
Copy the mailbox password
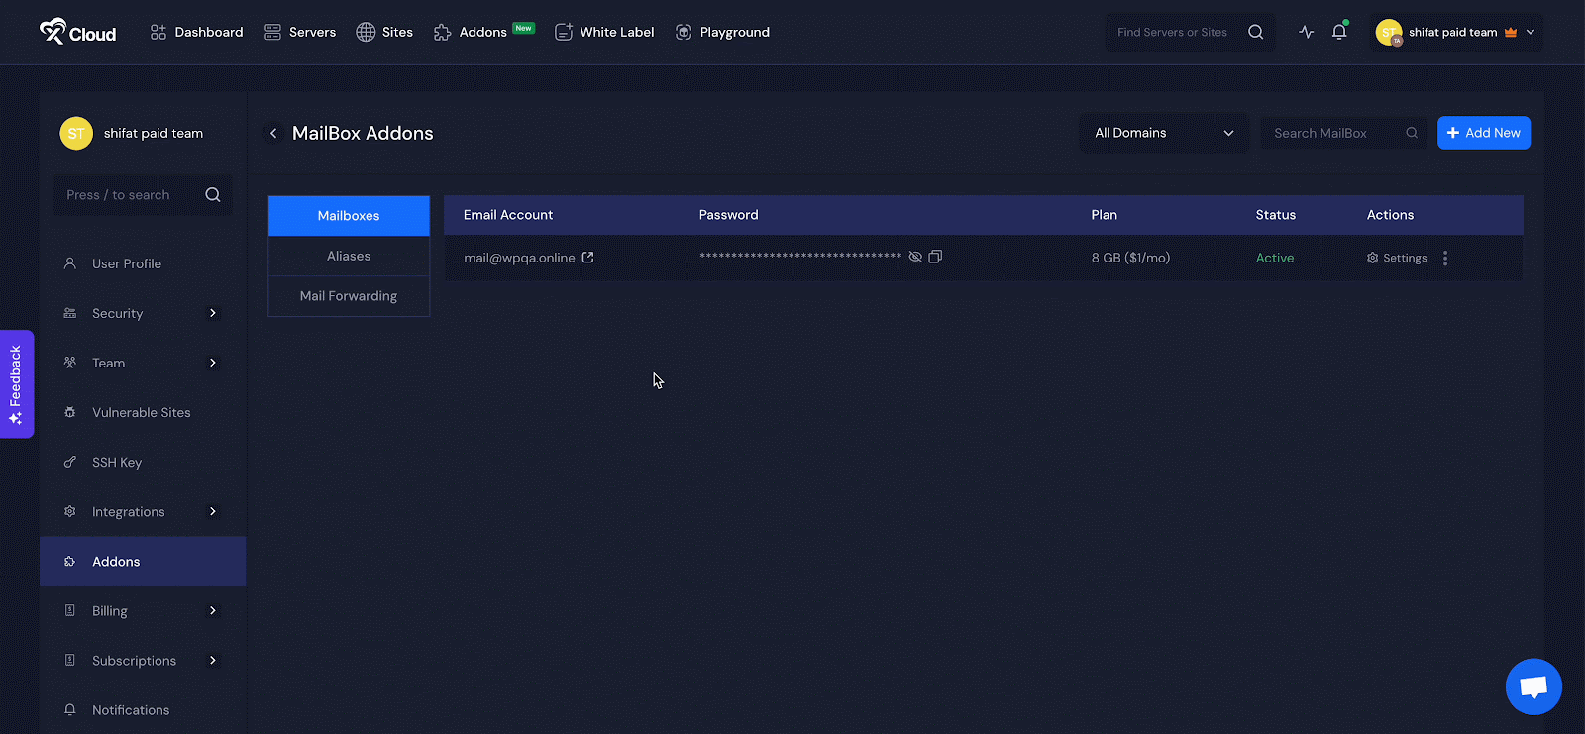(935, 257)
